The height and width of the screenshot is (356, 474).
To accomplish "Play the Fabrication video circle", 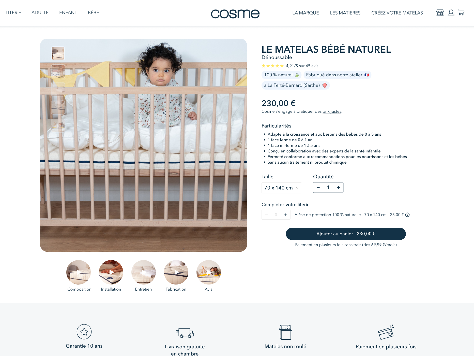I will [x=176, y=272].
